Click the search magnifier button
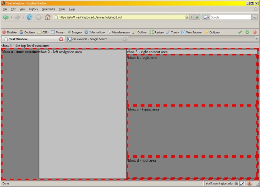 [254, 17]
